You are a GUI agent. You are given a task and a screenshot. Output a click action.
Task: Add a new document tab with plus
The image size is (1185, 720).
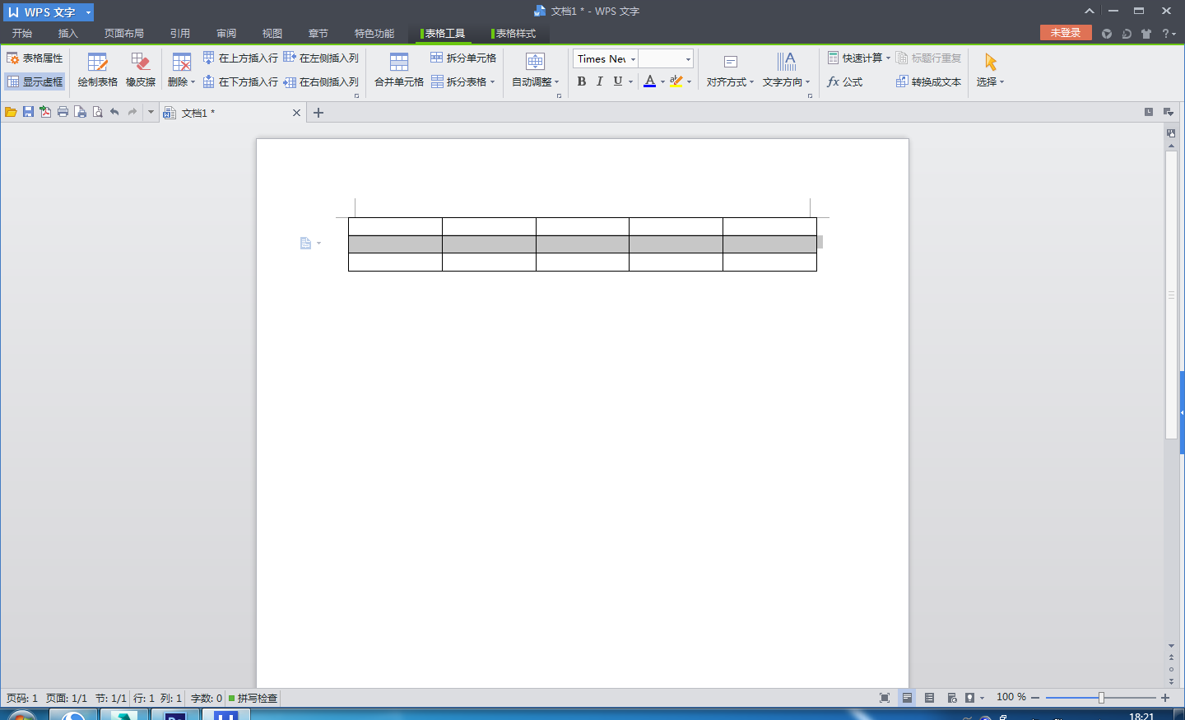(x=318, y=113)
